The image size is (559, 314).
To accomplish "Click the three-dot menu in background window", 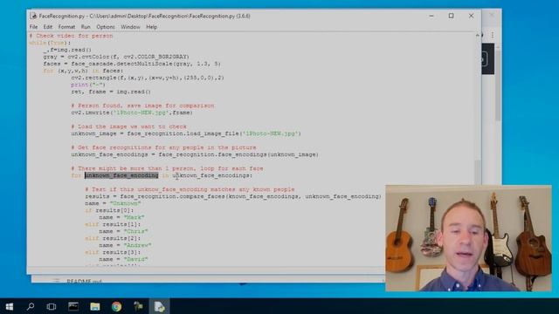I will [x=493, y=35].
